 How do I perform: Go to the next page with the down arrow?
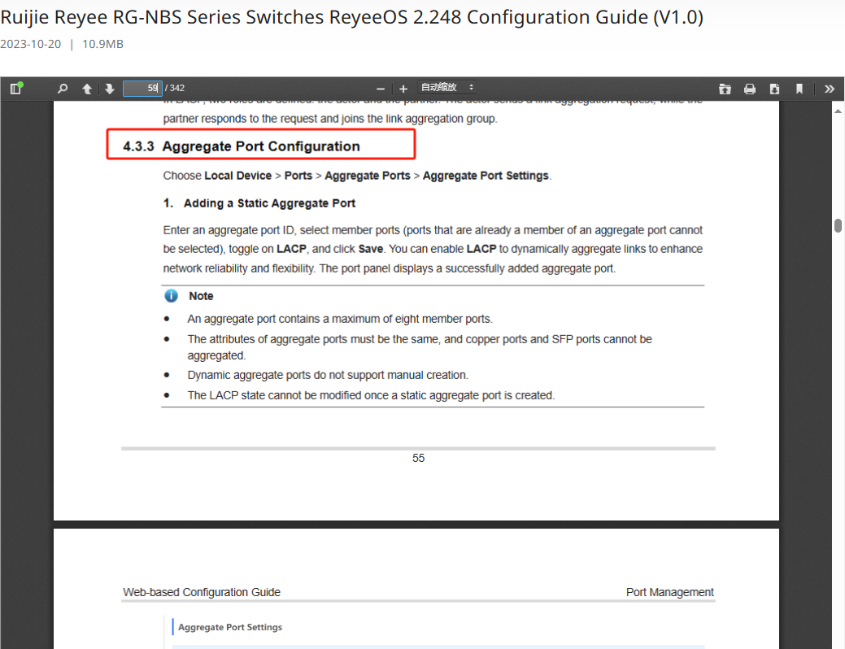110,89
